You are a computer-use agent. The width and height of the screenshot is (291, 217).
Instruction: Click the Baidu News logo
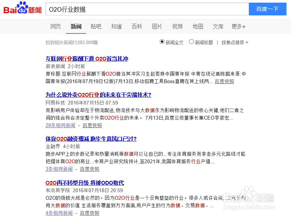point(23,8)
